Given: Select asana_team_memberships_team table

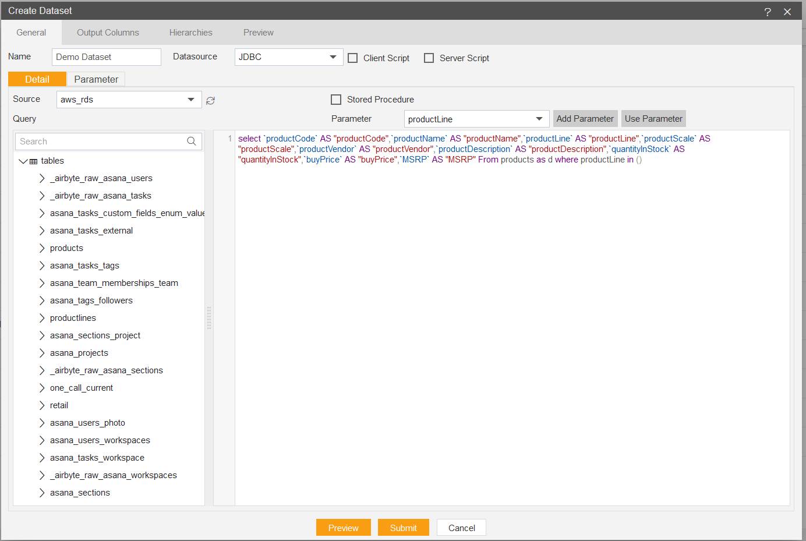Looking at the screenshot, I should pos(114,283).
